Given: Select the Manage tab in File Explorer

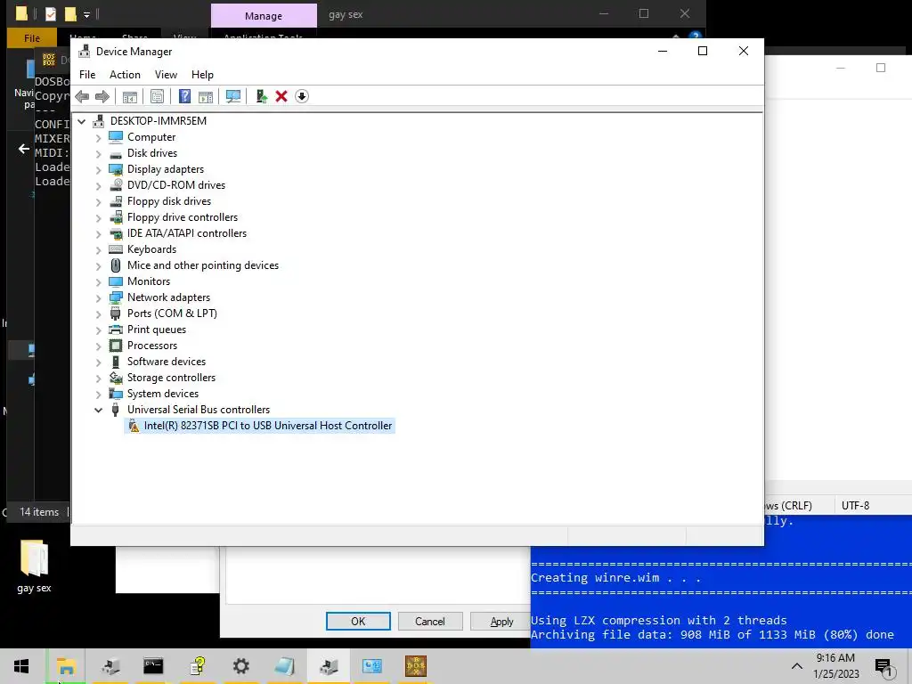Looking at the screenshot, I should (x=264, y=16).
